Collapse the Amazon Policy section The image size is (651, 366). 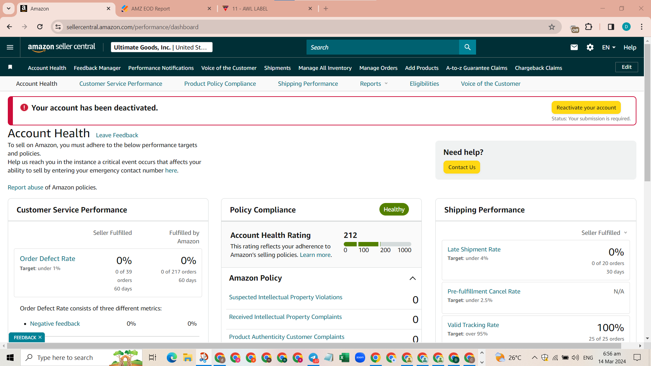pyautogui.click(x=412, y=278)
